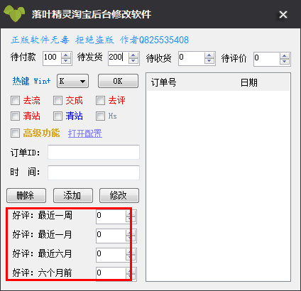Decrease 待收货 value with down arrow
The height and width of the screenshot is (291, 301).
[x=209, y=61]
